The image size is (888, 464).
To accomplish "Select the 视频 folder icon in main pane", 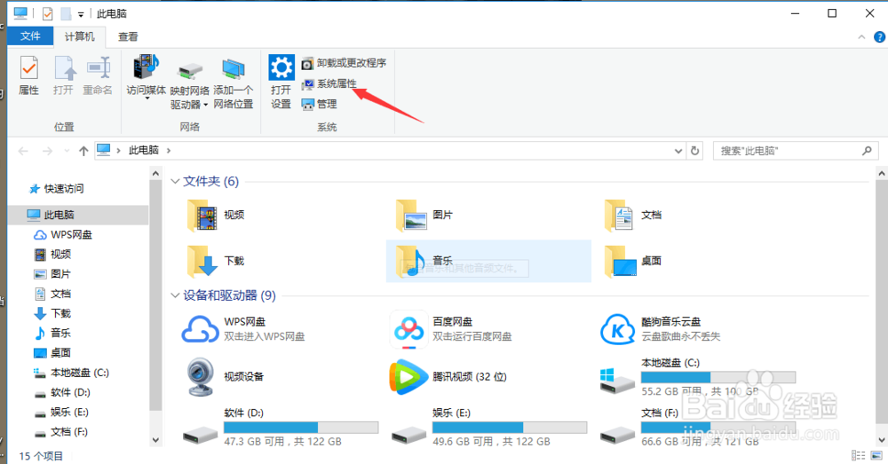I will tap(202, 215).
